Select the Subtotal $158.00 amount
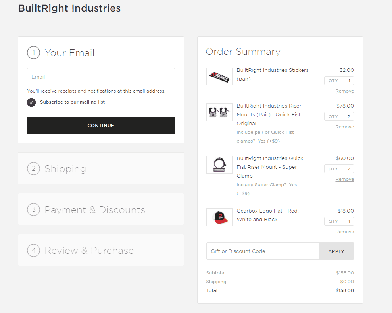Viewport: 392px width, 313px height. pyautogui.click(x=345, y=273)
